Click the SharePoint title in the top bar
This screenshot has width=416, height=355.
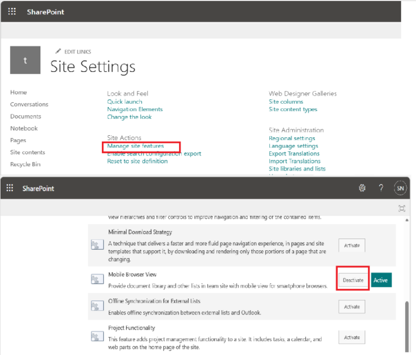46,12
